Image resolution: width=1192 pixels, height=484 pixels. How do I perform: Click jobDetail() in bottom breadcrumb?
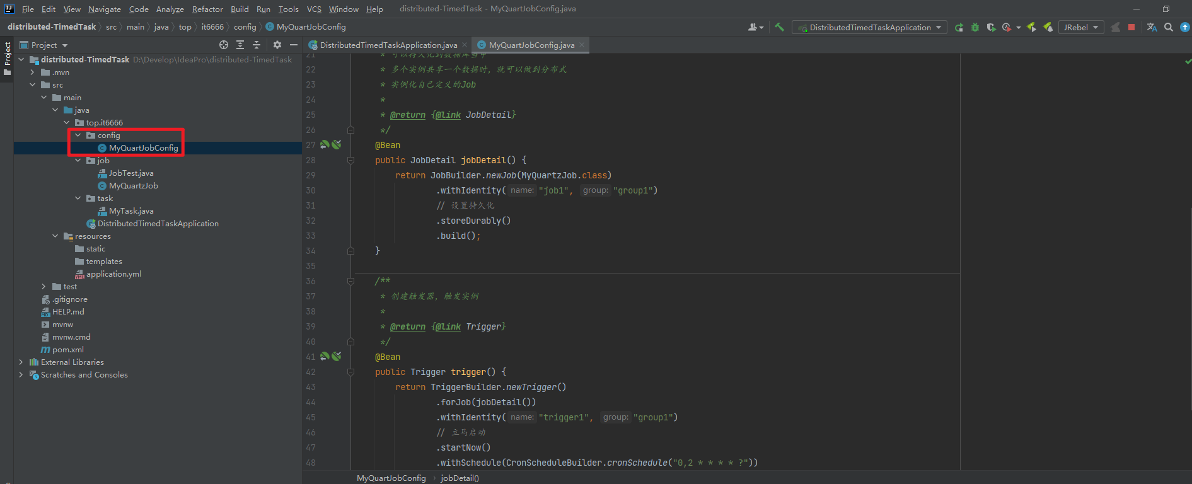[460, 478]
